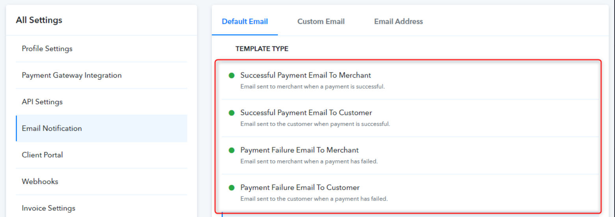The height and width of the screenshot is (217, 615).
Task: Open API Settings from the sidebar
Action: (x=101, y=102)
